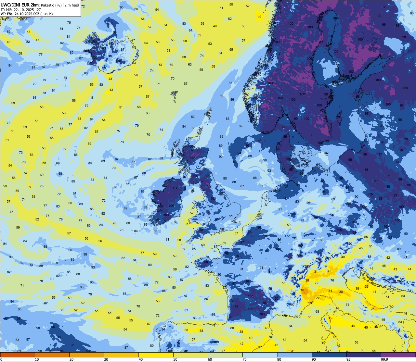Viewport: 416px width, 362px height.
Task: Click the "IT: Mið. 22. 10. 2025 12Z" line
Action: click(21, 9)
